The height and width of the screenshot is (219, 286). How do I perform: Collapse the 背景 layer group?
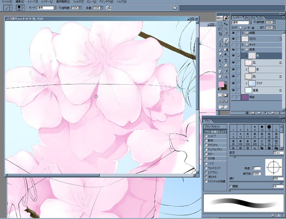(242, 50)
